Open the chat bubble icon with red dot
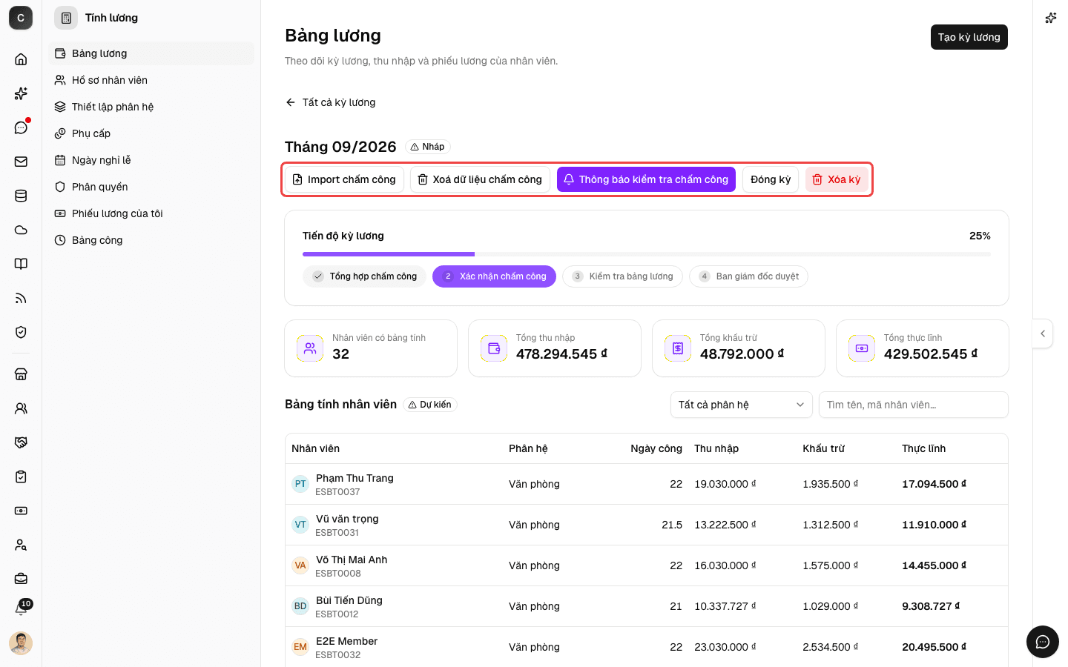The width and height of the screenshot is (1068, 667). coord(21,127)
